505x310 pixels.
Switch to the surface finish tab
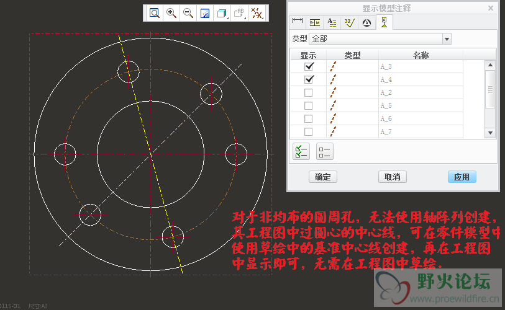coord(350,23)
